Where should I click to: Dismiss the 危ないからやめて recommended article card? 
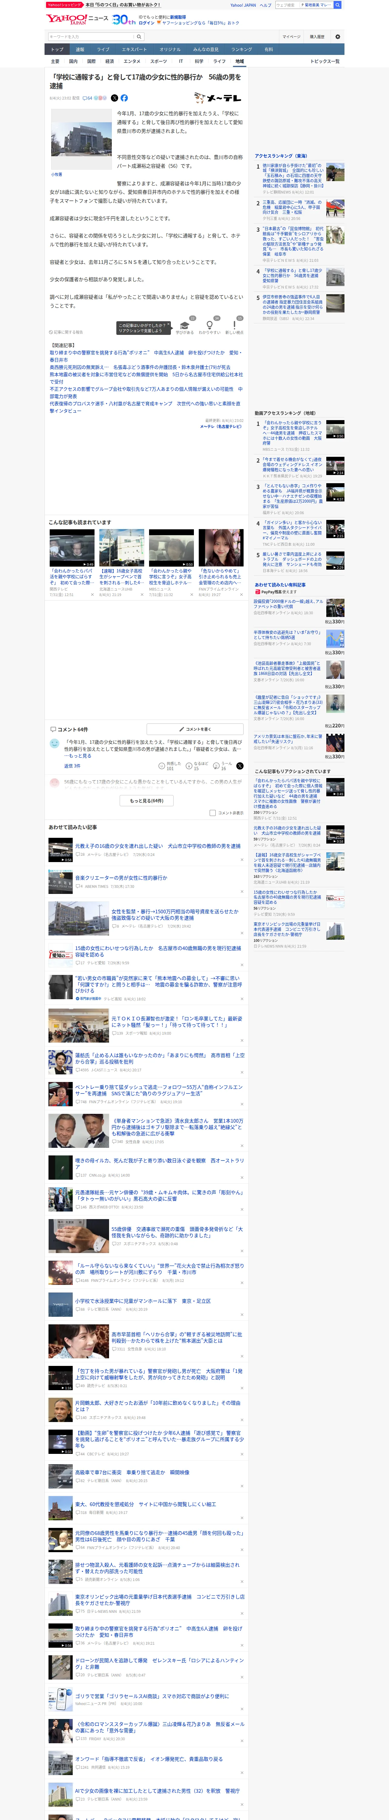coord(241,594)
